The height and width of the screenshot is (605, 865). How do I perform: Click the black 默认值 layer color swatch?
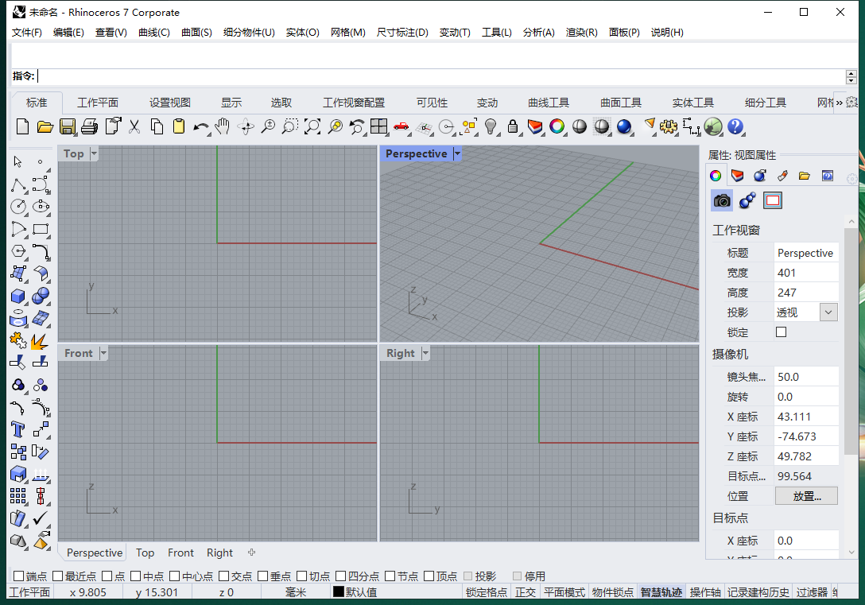coord(338,591)
